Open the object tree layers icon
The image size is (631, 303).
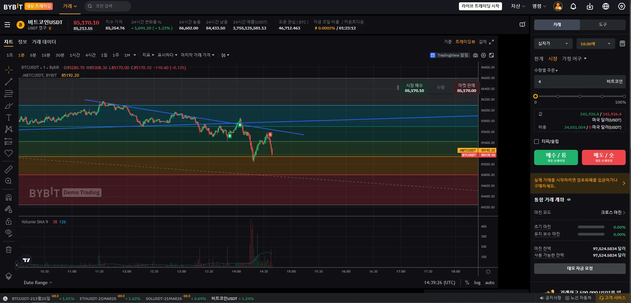coord(9,276)
